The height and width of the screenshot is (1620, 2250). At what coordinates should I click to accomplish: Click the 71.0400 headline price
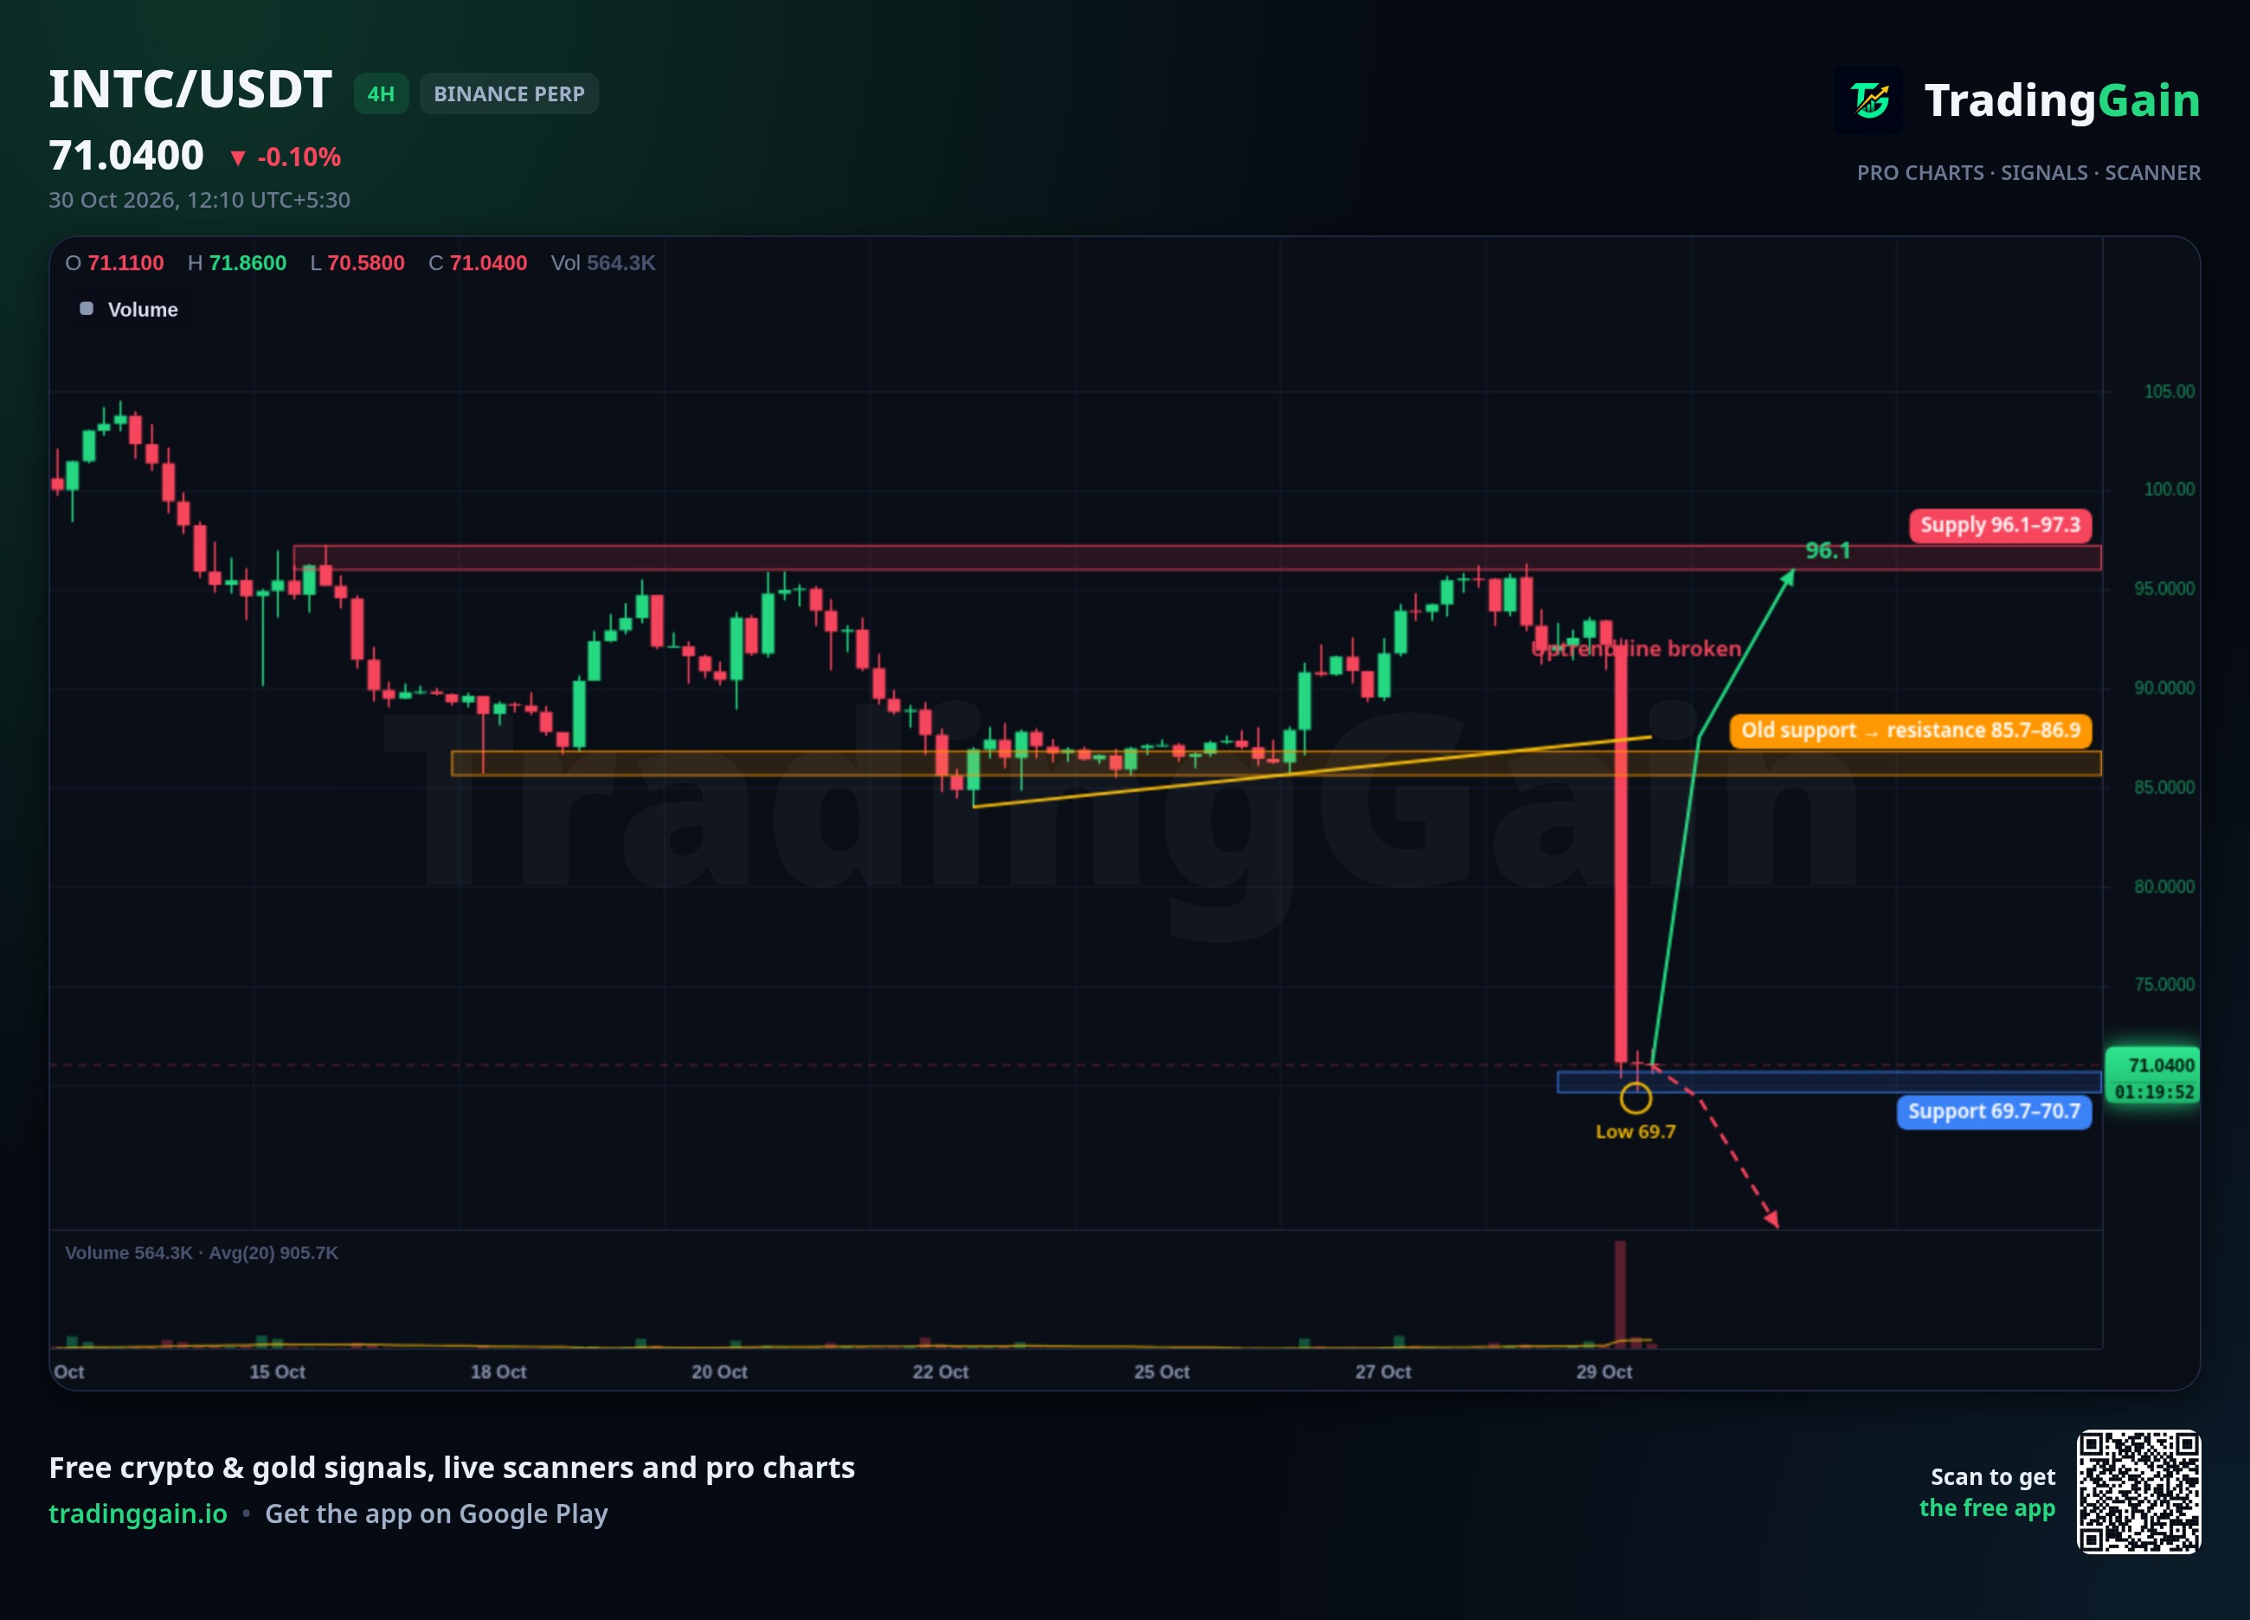pyautogui.click(x=126, y=156)
